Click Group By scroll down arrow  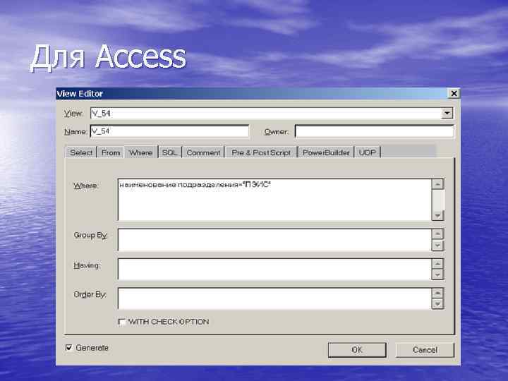437,246
